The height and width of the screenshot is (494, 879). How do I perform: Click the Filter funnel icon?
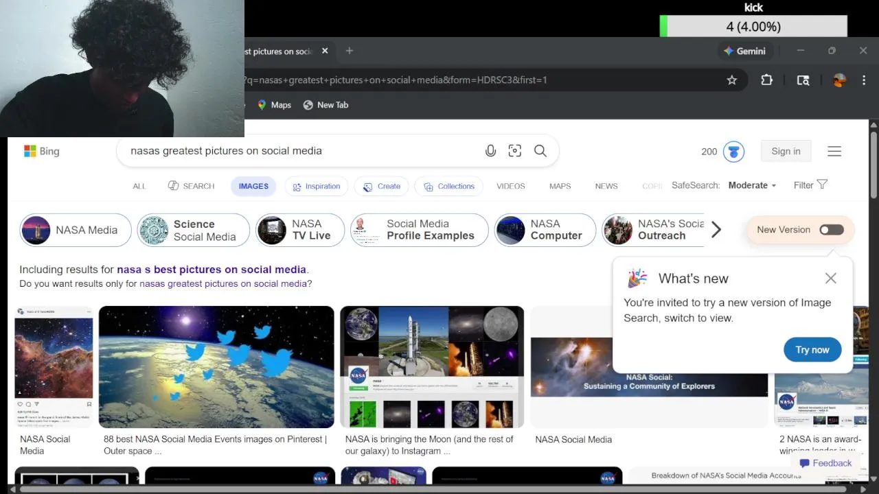tap(822, 185)
